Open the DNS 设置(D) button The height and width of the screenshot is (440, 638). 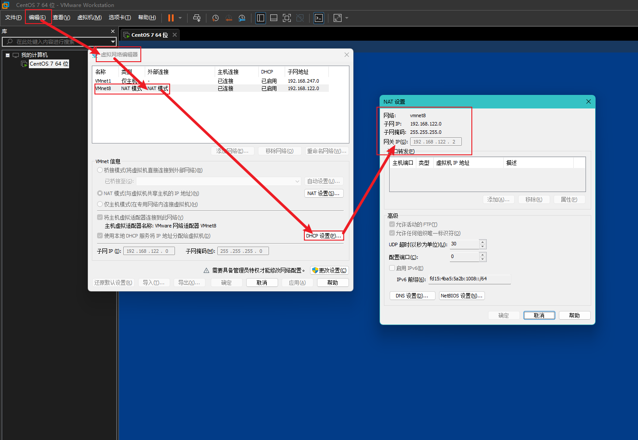(x=412, y=296)
